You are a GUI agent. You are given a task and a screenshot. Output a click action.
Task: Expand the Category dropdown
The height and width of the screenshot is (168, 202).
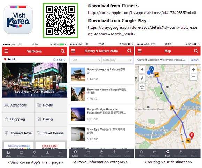click(117, 60)
